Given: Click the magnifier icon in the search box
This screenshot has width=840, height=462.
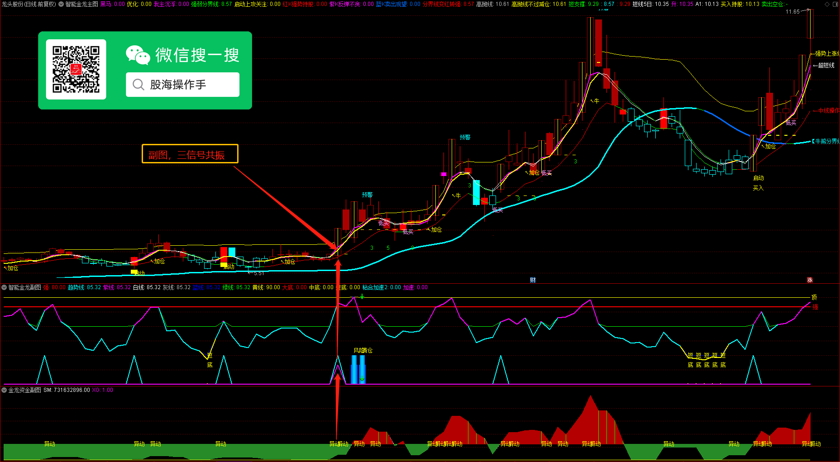Looking at the screenshot, I should [138, 85].
